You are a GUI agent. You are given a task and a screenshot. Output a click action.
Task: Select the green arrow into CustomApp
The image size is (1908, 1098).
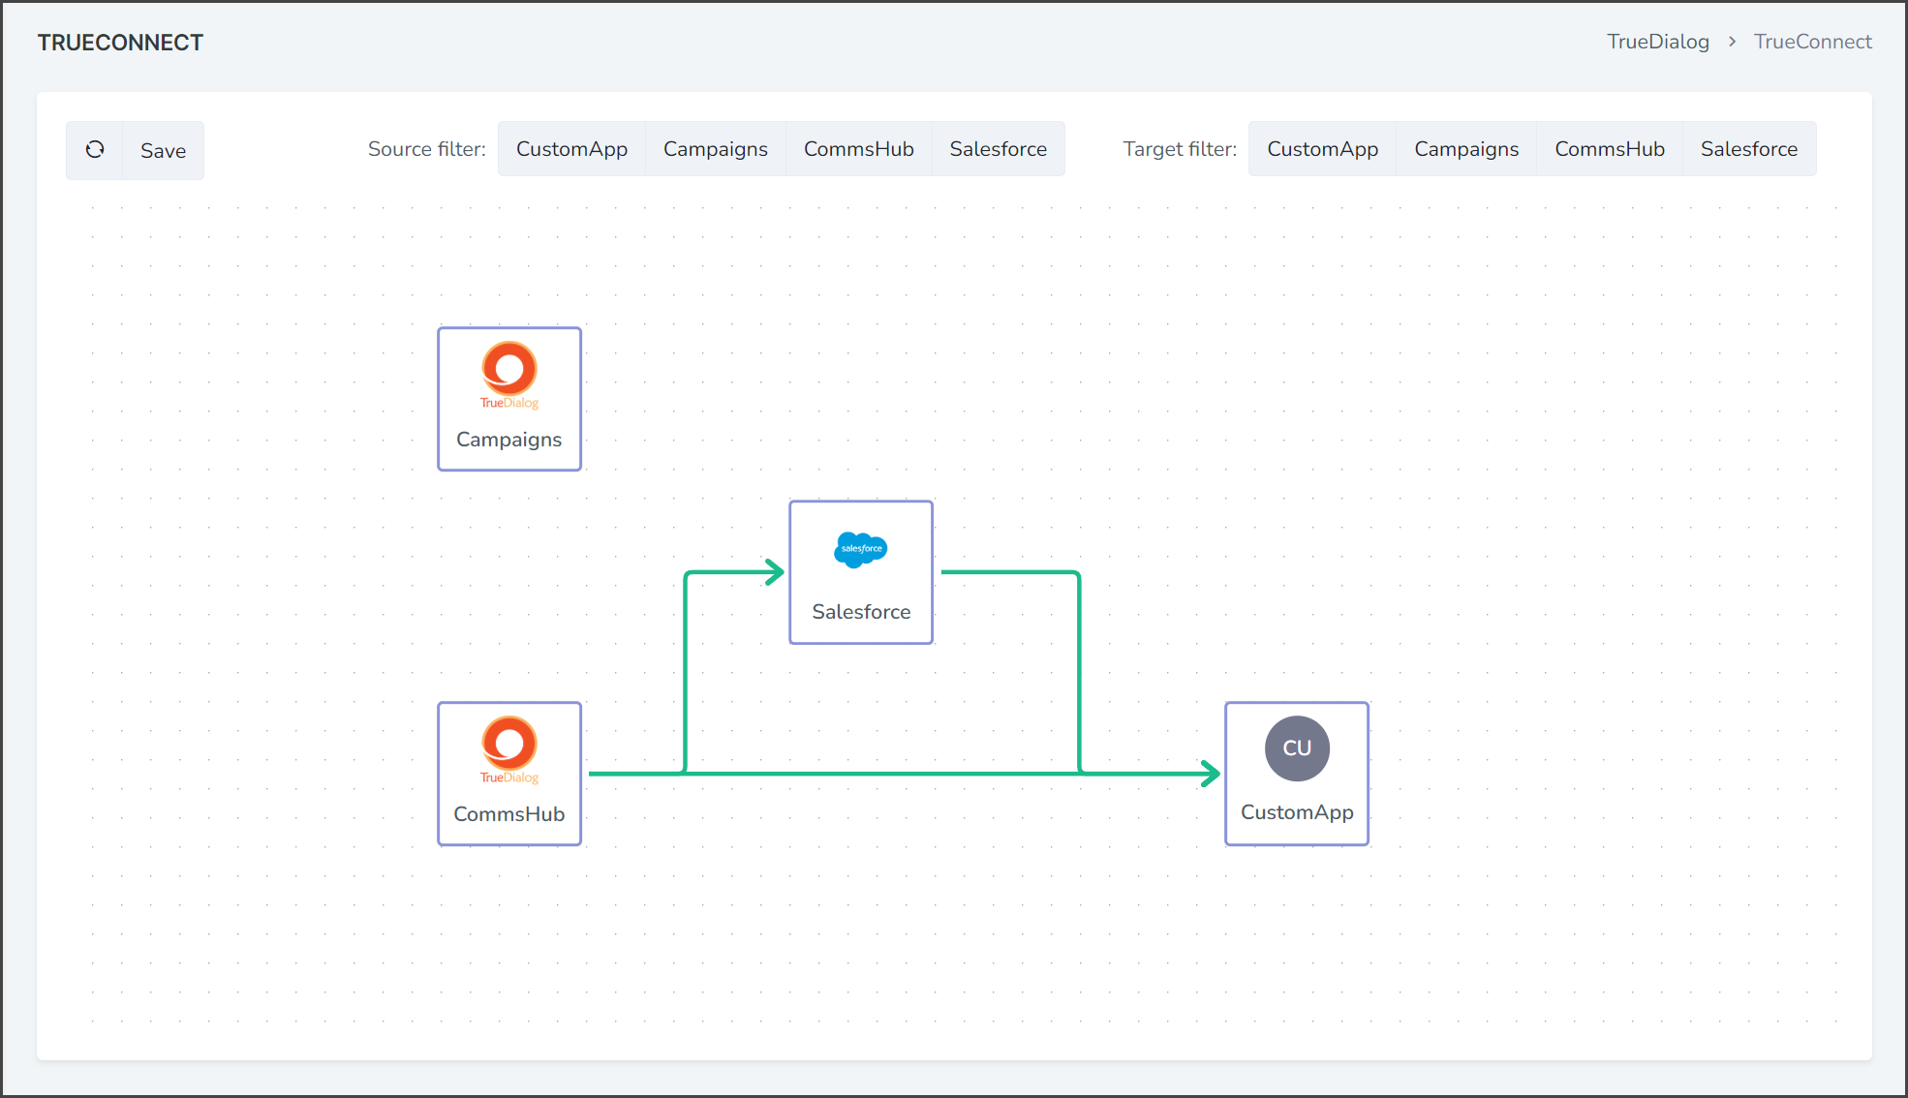click(1209, 774)
